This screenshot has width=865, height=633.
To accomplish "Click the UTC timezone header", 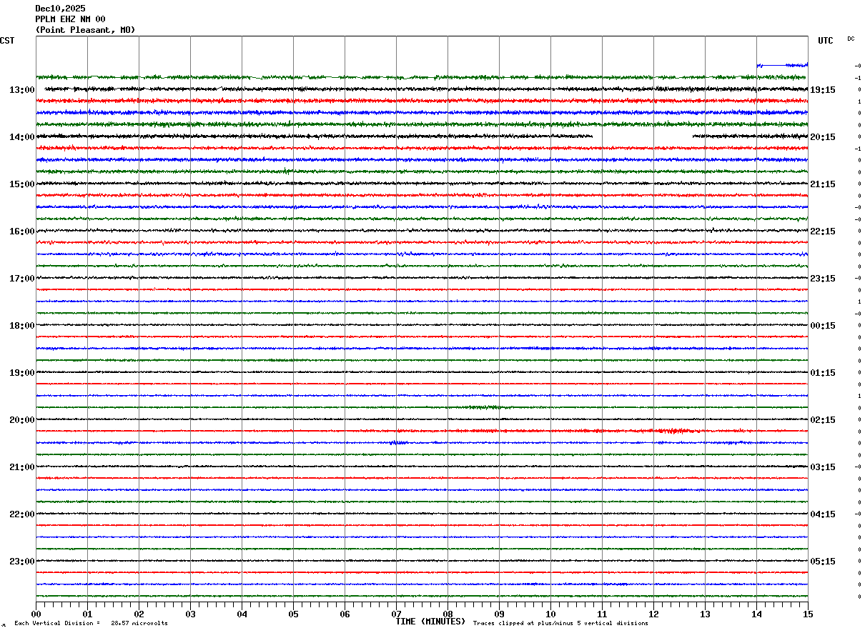I will point(826,41).
